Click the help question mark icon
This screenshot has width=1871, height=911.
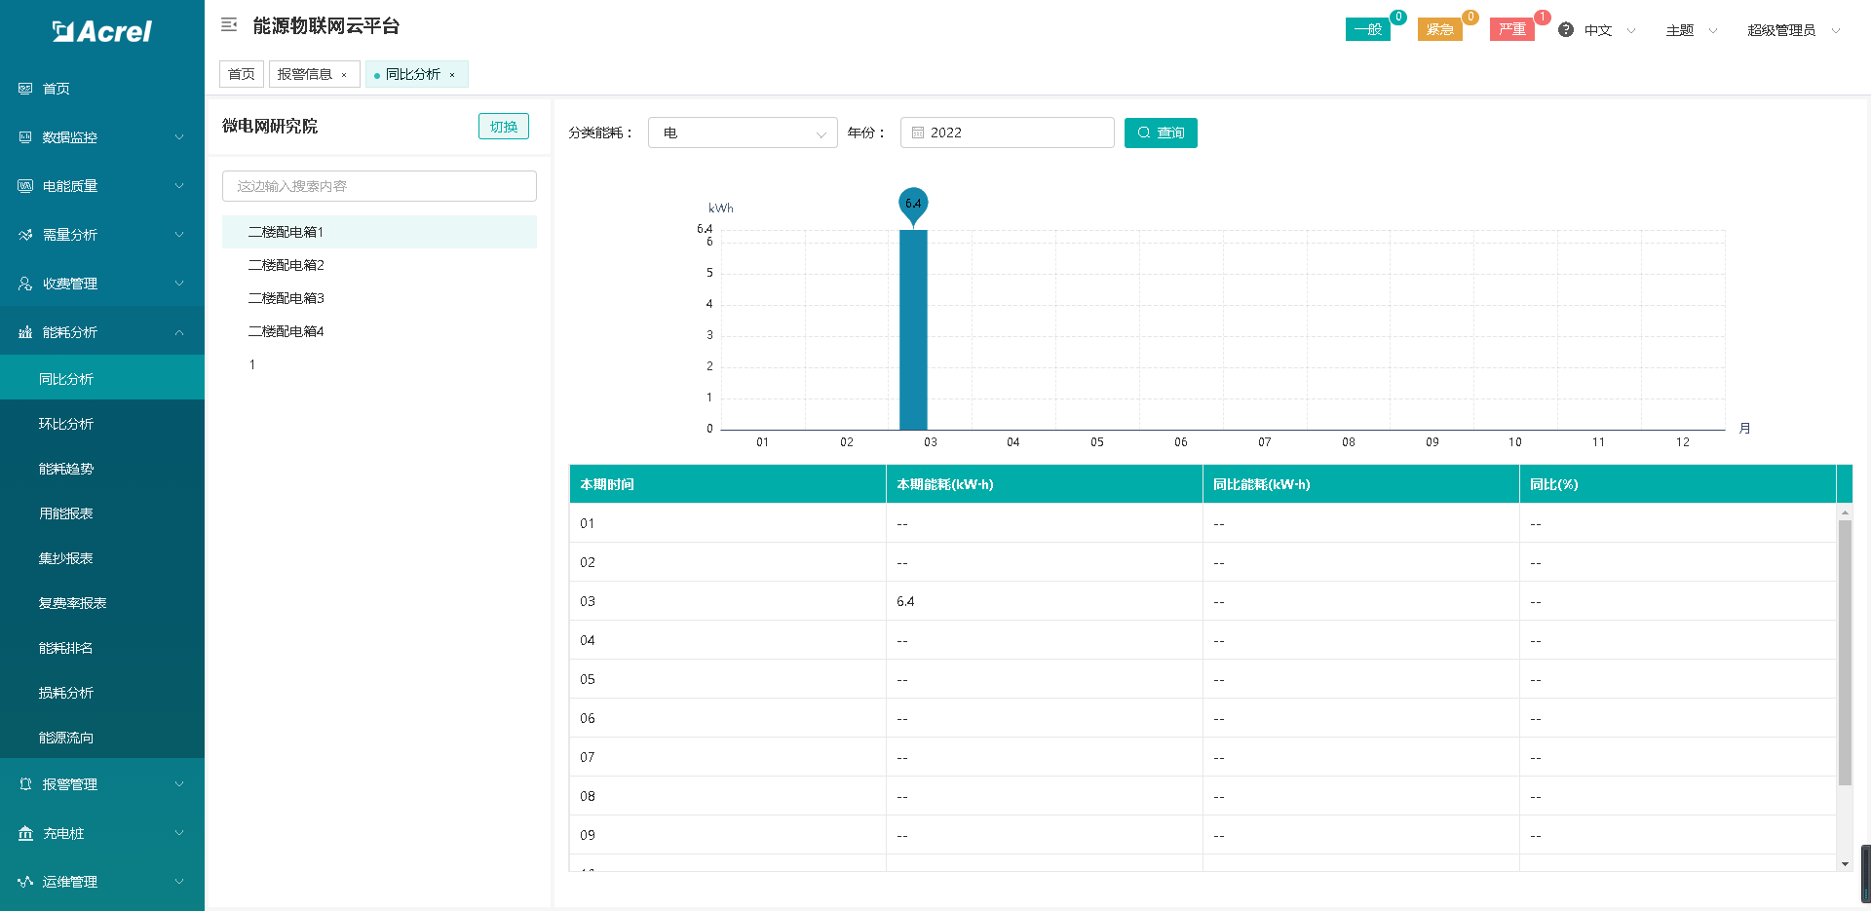point(1565,30)
